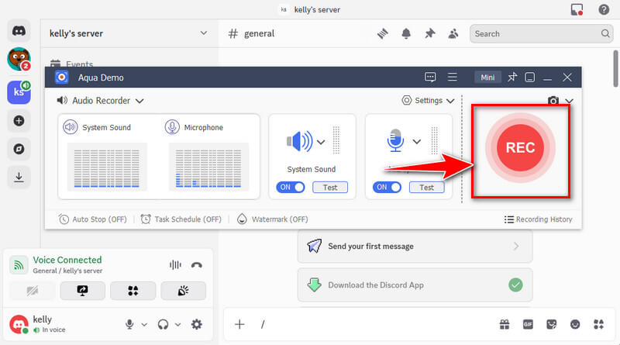
Task: Select the ks server icon in sidebar
Action: (19, 92)
